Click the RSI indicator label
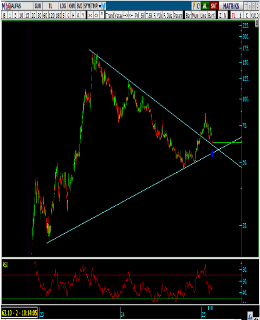This screenshot has height=320, width=260. (x=5, y=265)
